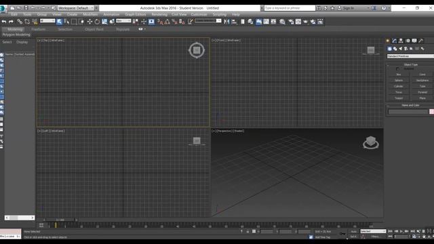Click the Scene Explorer horizontal scrollbar
The width and height of the screenshot is (434, 244).
click(20, 218)
